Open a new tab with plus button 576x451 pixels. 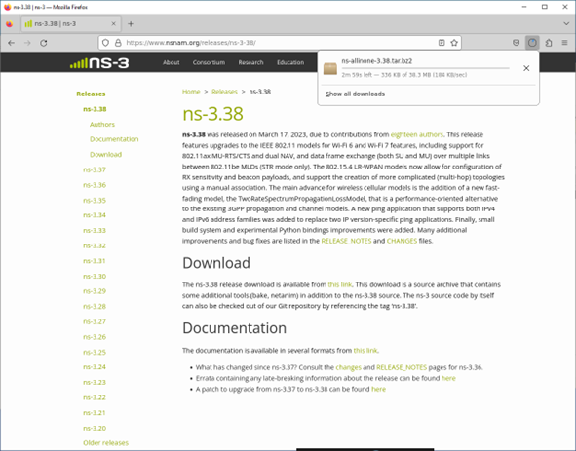(x=131, y=24)
